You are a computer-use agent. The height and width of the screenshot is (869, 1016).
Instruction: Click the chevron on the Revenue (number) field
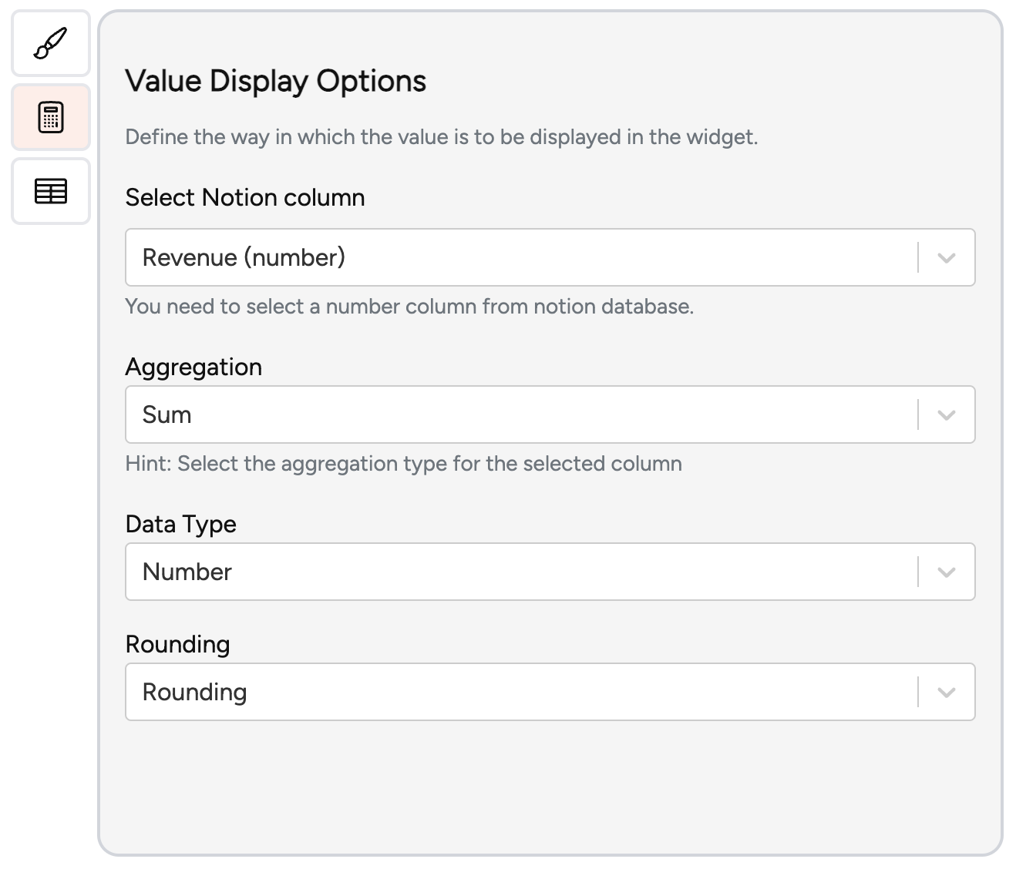(947, 257)
